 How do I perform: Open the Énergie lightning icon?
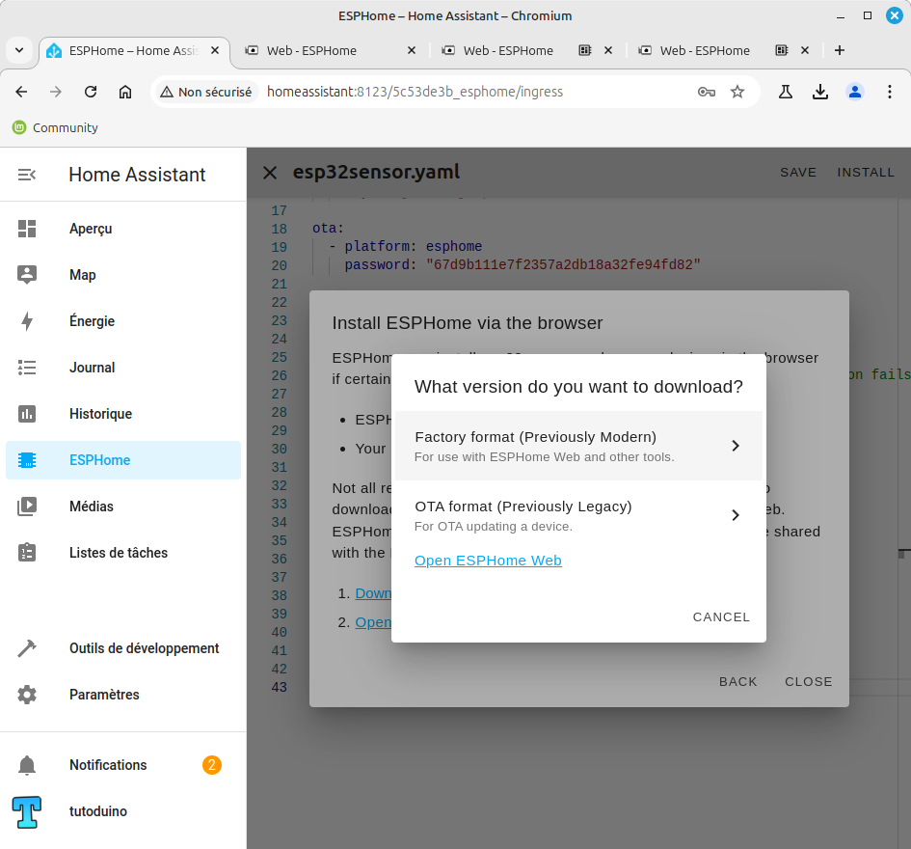pyautogui.click(x=27, y=321)
